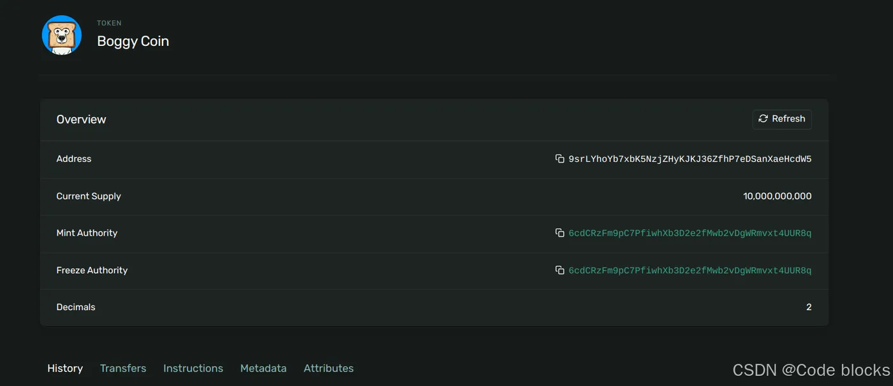Viewport: 893px width, 386px height.
Task: Click the Boggy Coin title text
Action: coord(133,41)
